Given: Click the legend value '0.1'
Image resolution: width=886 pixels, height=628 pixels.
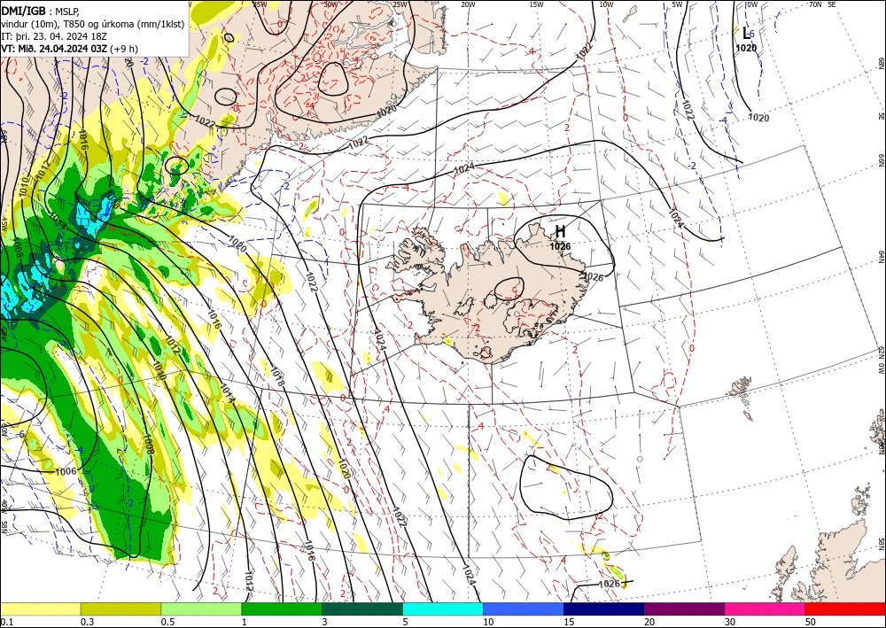Looking at the screenshot, I should 6,622.
